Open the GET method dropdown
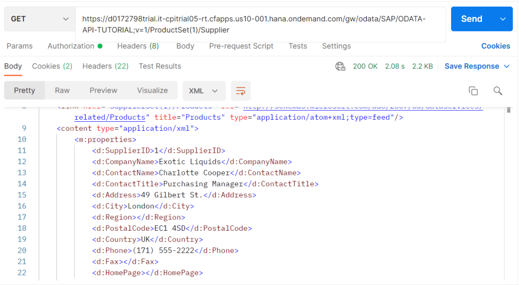The image size is (519, 285). coord(40,19)
